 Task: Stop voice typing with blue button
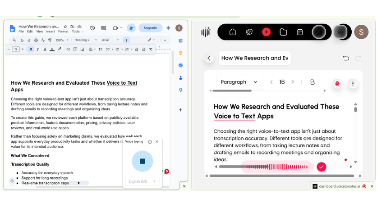pos(143,161)
